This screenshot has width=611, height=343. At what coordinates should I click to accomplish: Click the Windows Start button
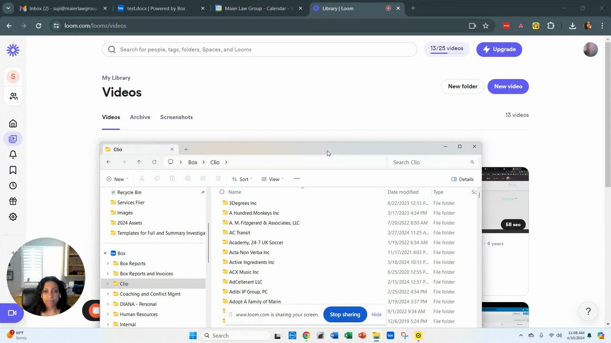pos(193,335)
